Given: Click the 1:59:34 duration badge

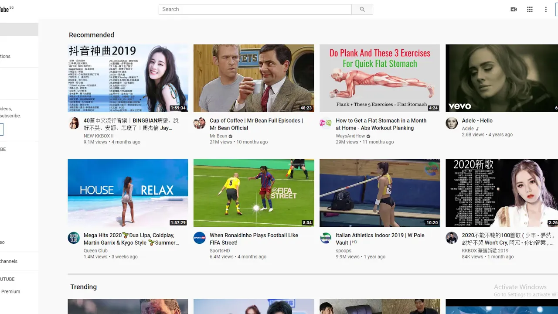Looking at the screenshot, I should [178, 108].
